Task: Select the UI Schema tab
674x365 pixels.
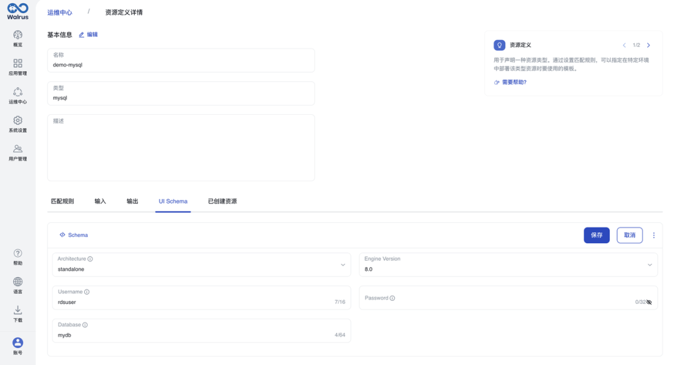Action: pos(173,201)
